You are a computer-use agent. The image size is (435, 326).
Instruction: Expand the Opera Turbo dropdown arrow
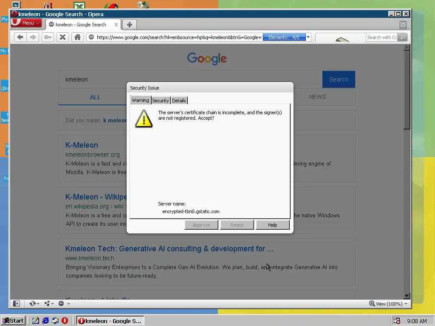68,304
